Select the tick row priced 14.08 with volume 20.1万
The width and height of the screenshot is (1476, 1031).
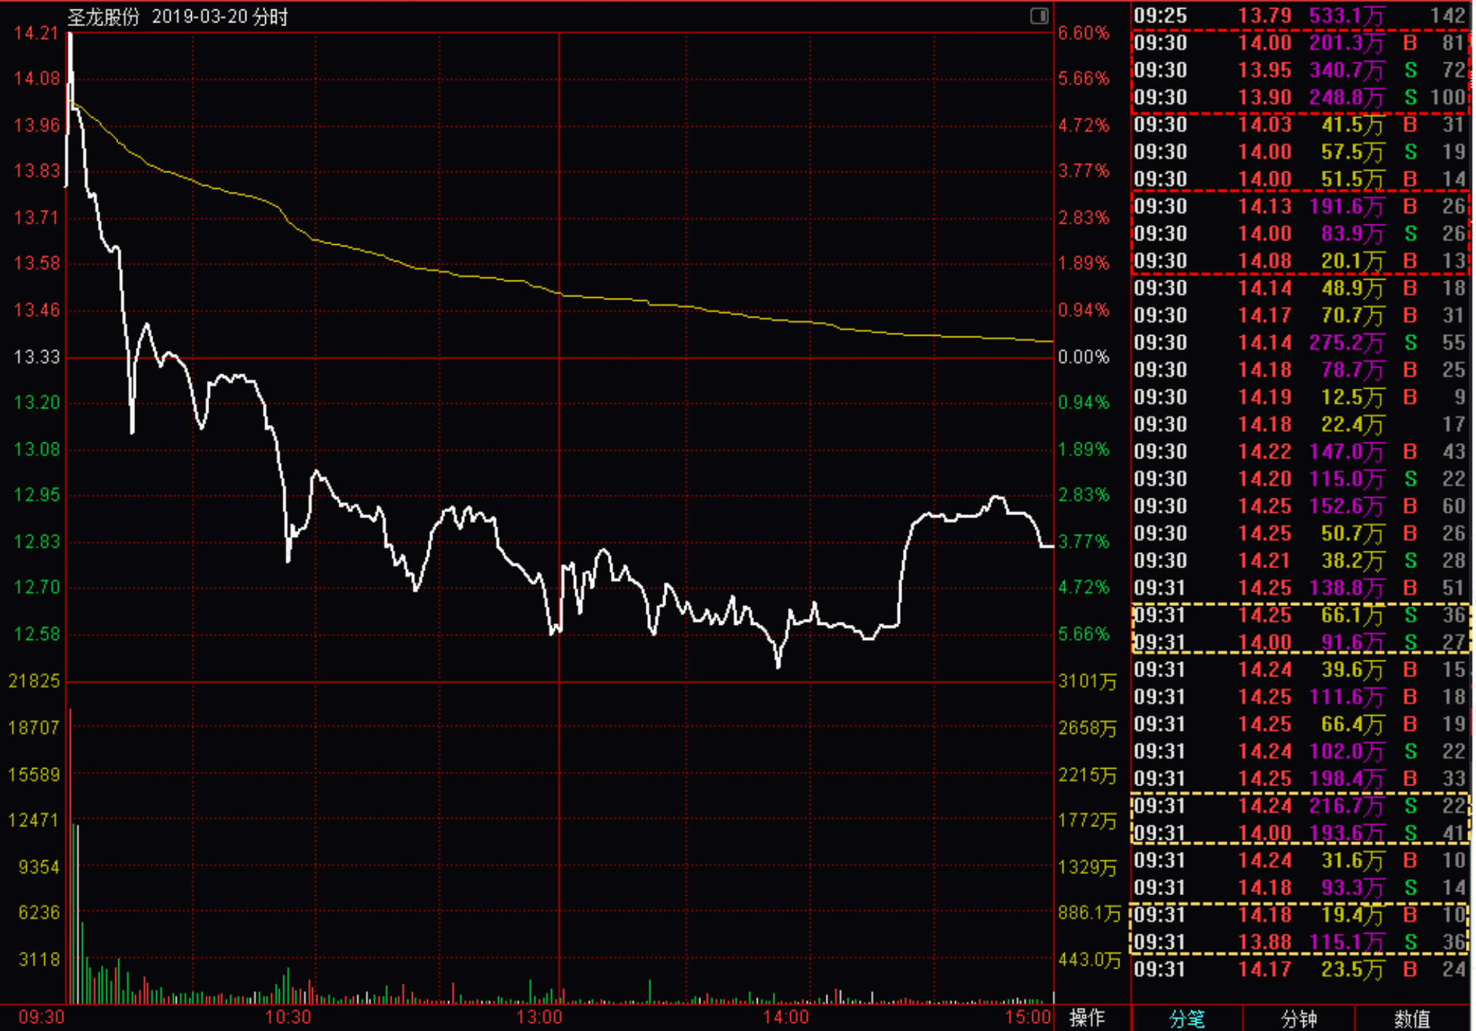(1300, 261)
